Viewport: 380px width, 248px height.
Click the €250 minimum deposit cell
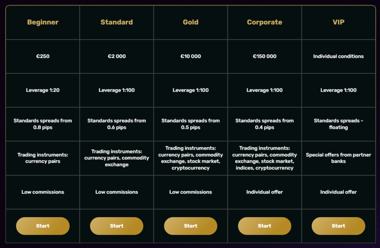point(43,56)
